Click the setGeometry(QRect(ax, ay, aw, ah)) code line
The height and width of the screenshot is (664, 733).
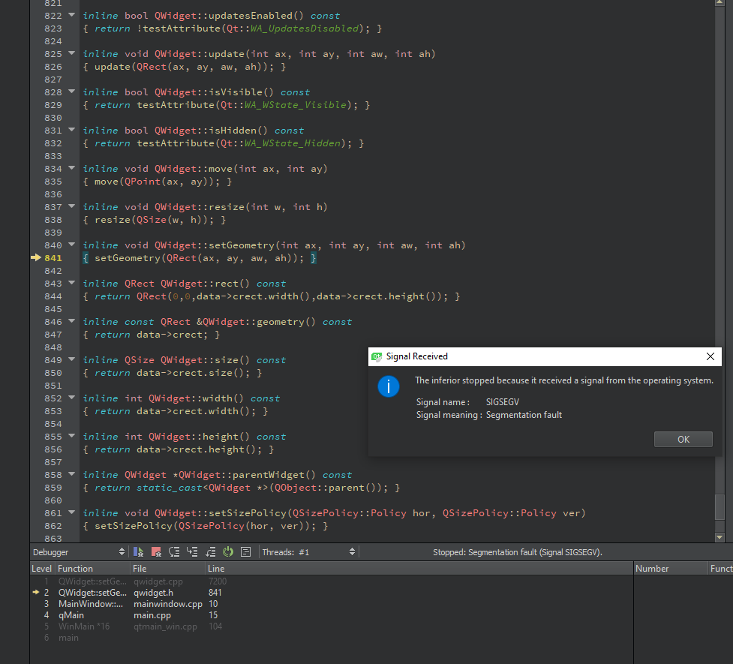(200, 258)
